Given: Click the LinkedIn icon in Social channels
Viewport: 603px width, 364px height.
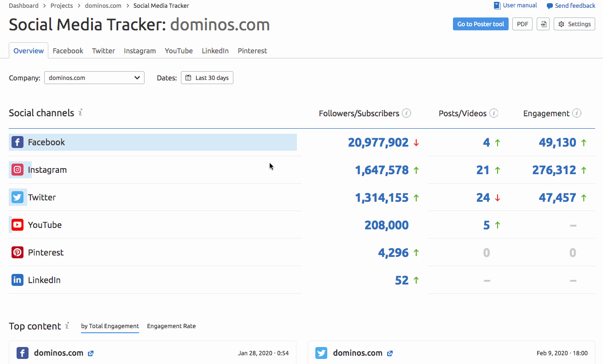Looking at the screenshot, I should point(17,280).
